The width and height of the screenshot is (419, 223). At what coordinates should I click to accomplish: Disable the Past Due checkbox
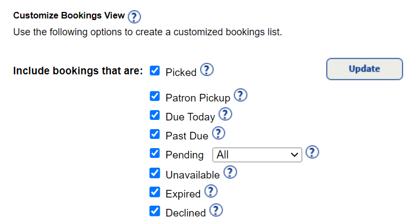(155, 135)
